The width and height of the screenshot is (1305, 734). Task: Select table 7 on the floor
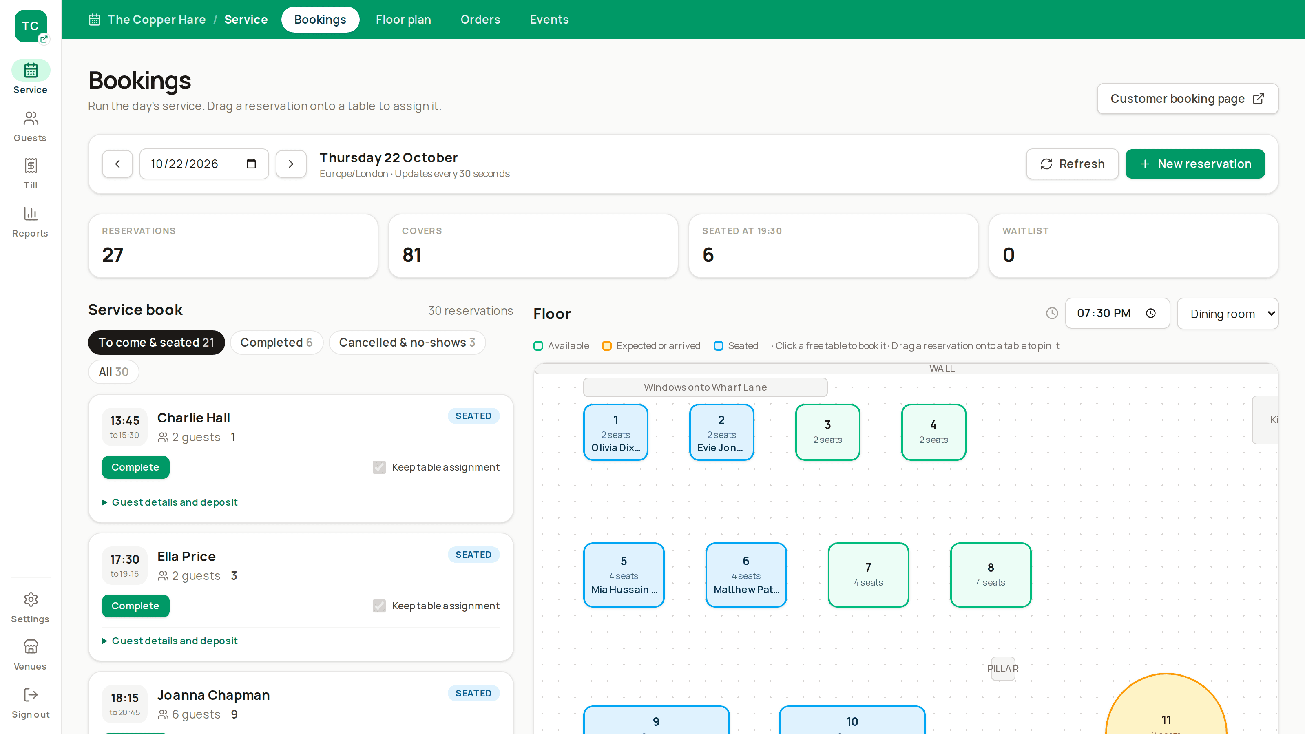coord(868,575)
